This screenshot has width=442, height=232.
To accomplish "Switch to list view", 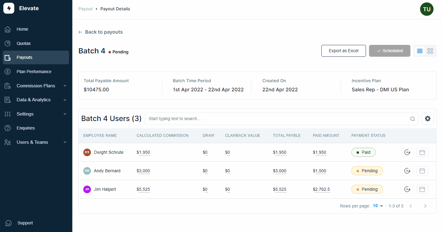I will 420,51.
